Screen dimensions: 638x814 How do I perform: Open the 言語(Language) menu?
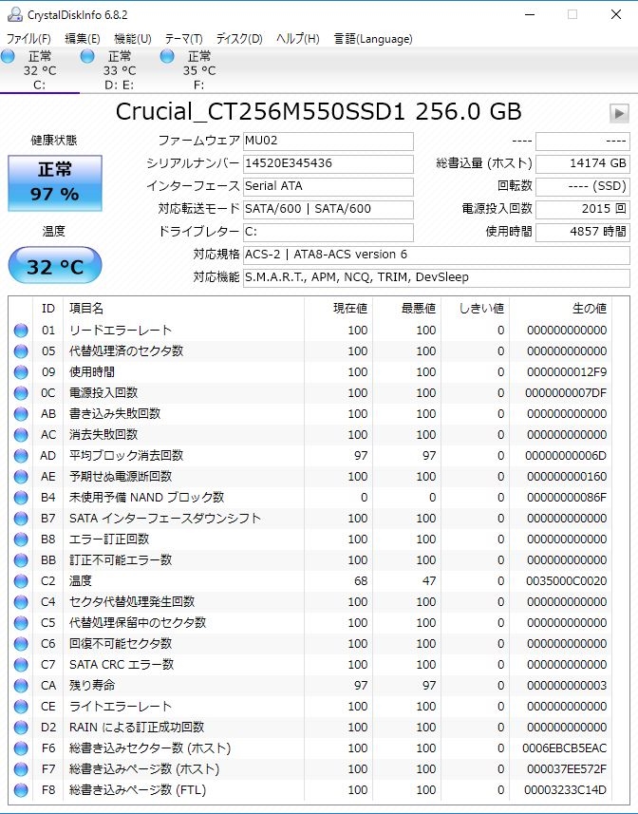tap(373, 39)
